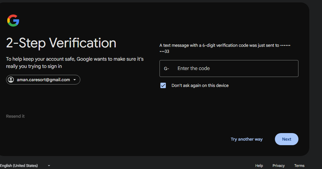Click the Next button
322x169 pixels.
point(286,139)
